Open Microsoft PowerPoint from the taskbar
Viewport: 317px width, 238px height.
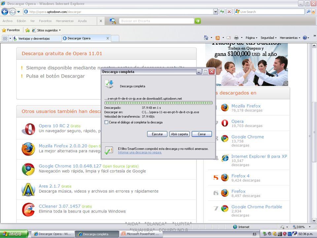point(141,234)
